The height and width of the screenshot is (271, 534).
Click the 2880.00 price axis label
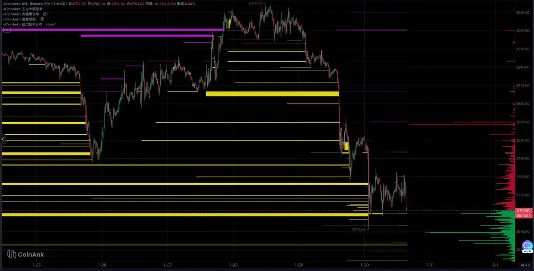pyautogui.click(x=523, y=103)
